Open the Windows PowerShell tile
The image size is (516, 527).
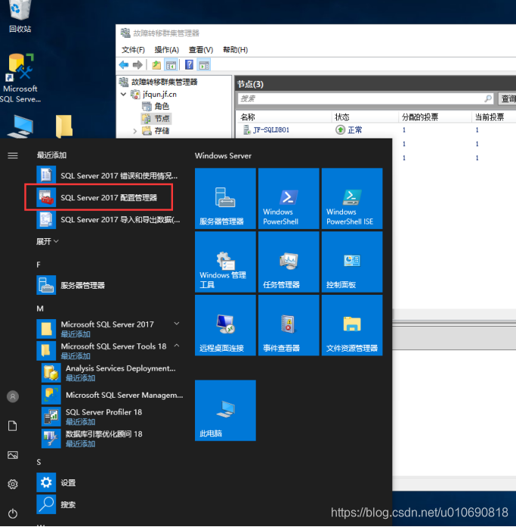click(x=289, y=198)
